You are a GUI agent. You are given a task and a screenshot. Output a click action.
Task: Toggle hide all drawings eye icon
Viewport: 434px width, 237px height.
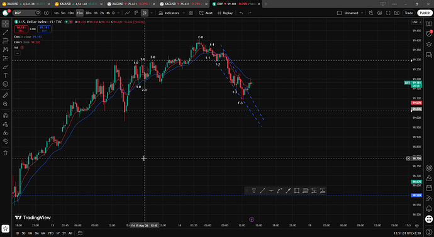point(5,141)
